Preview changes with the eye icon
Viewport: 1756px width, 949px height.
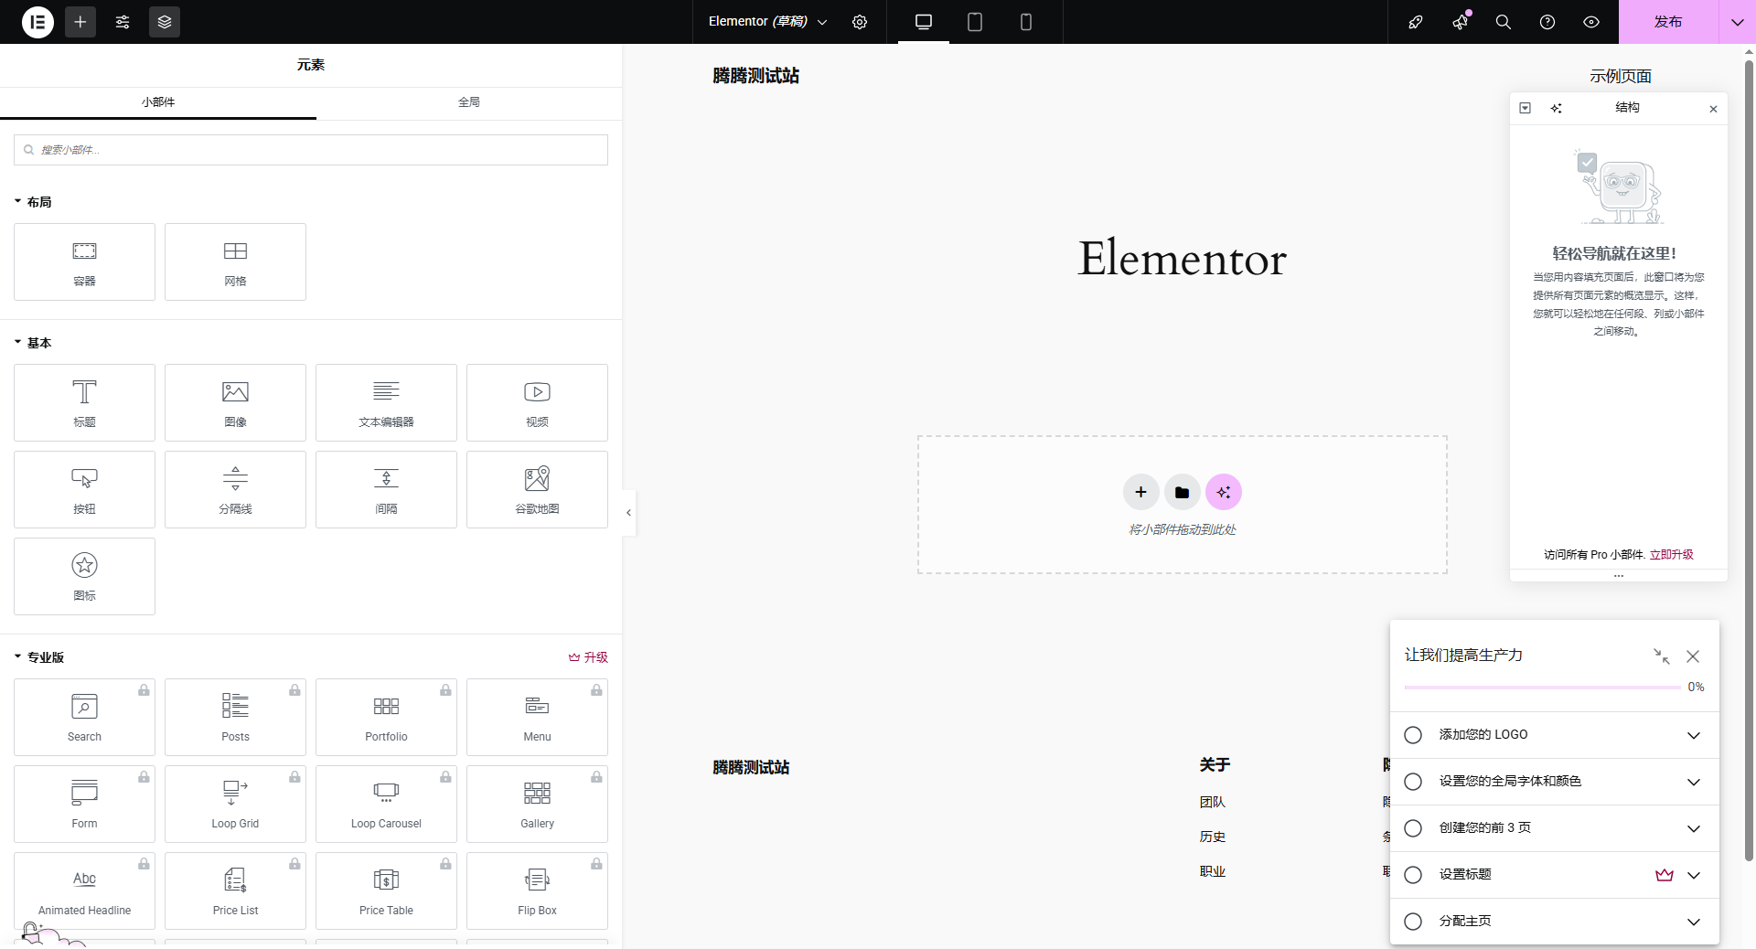pyautogui.click(x=1591, y=22)
